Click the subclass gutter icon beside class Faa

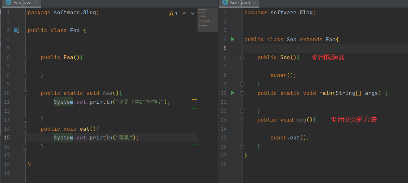pyautogui.click(x=16, y=31)
